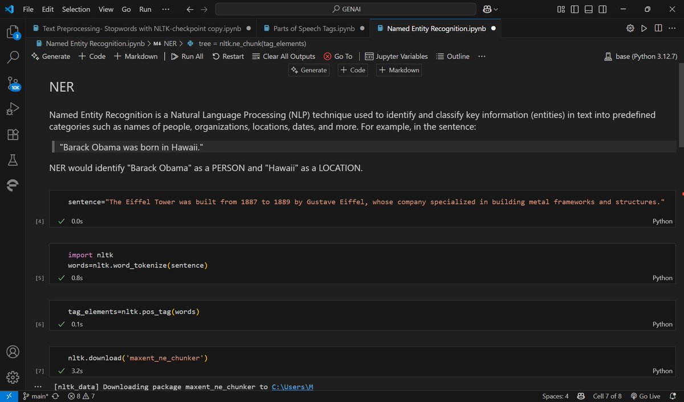Click Spaces: 4 in status bar
Screen dimensions: 684x402
[555, 396]
